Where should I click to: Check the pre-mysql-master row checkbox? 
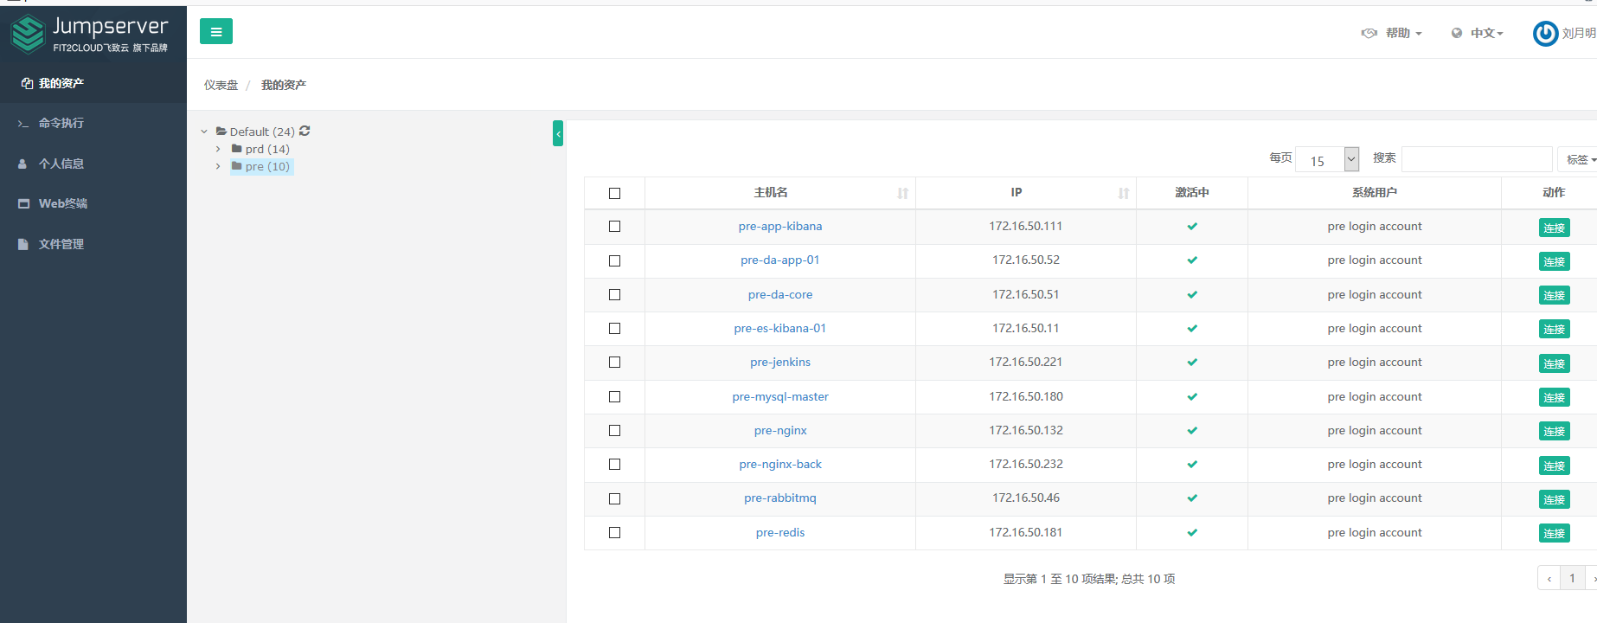click(614, 397)
